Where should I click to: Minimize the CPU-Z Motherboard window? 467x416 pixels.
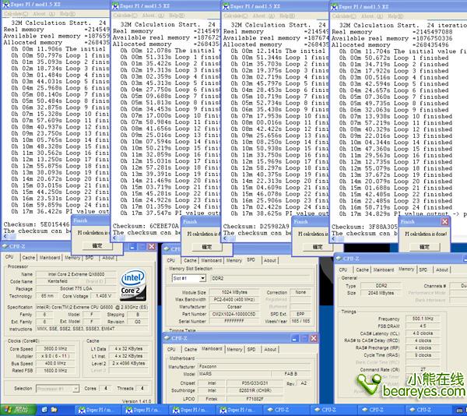294,338
